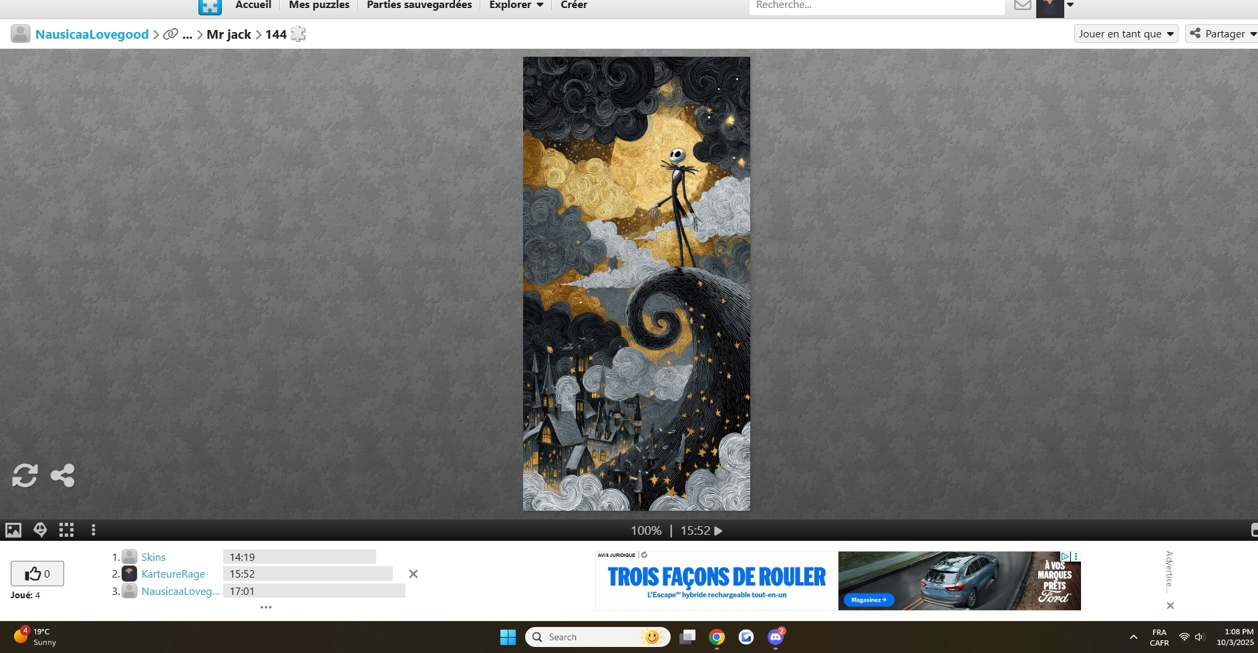Show hidden tray icons
This screenshot has height=653, width=1258.
point(1133,637)
